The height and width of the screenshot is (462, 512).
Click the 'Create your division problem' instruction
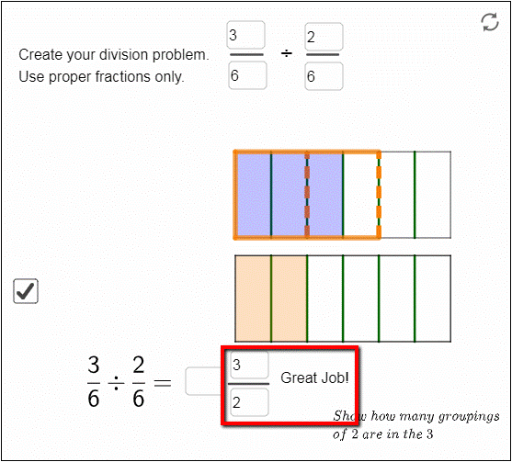click(x=114, y=54)
